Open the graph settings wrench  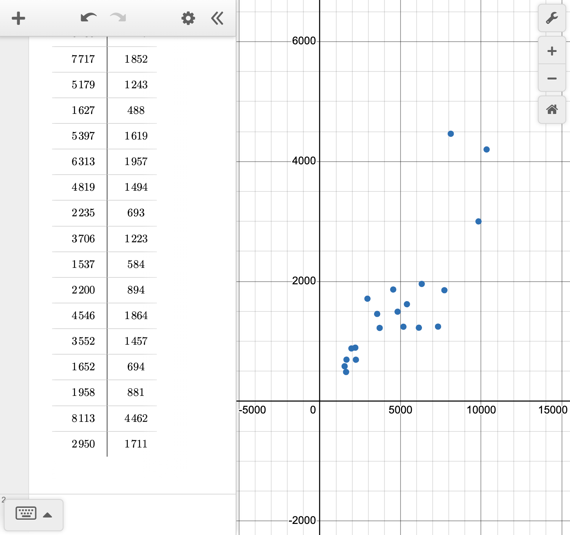552,18
